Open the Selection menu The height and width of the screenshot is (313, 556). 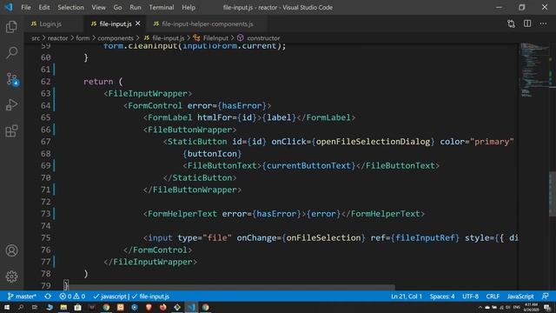point(70,7)
